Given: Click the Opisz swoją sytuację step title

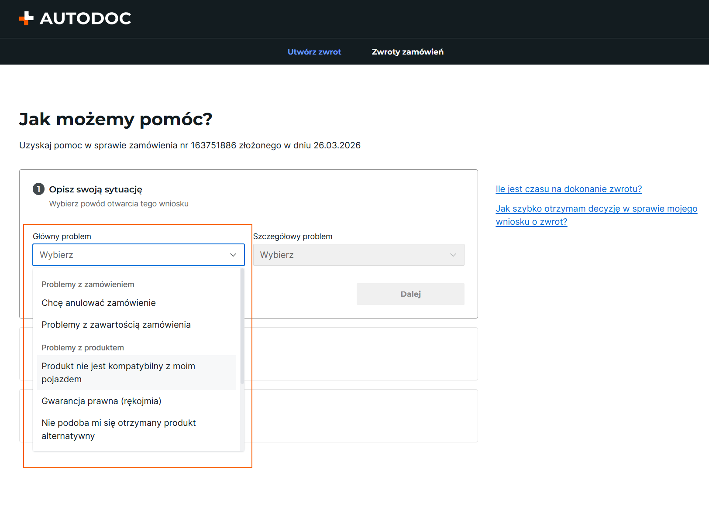Looking at the screenshot, I should (x=96, y=189).
